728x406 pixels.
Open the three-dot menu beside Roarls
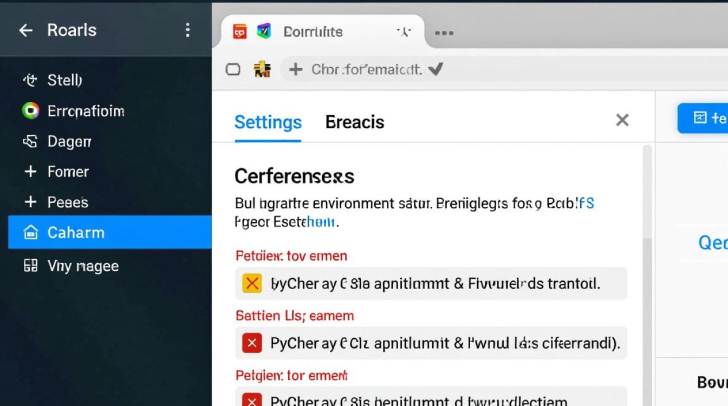click(x=187, y=30)
